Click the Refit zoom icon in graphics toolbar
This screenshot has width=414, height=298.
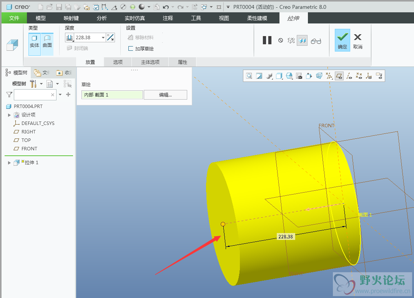coord(249,76)
